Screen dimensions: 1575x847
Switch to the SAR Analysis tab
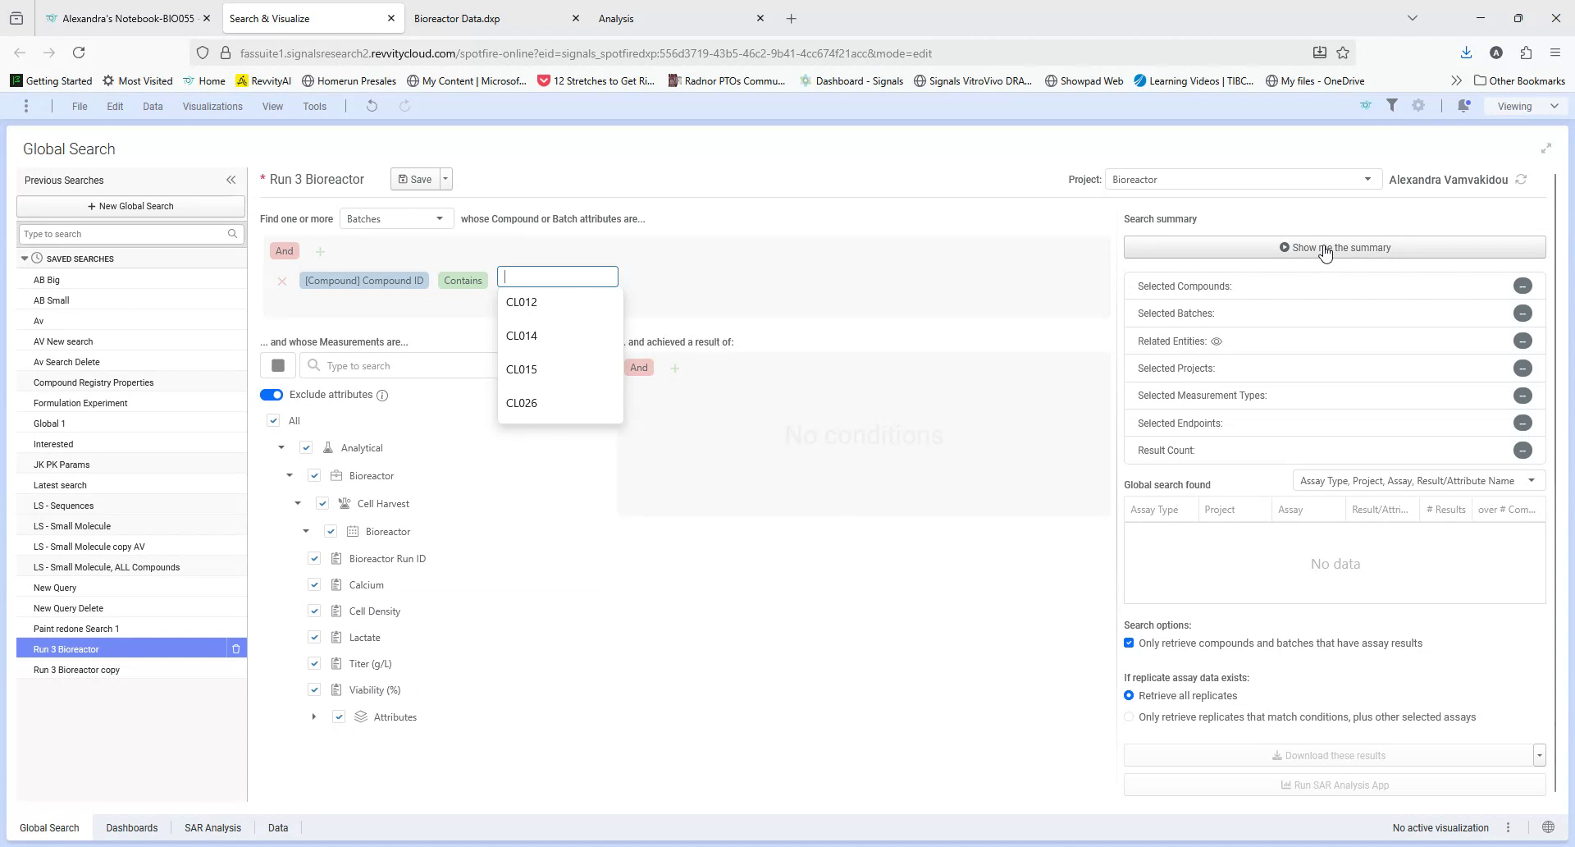pyautogui.click(x=212, y=827)
